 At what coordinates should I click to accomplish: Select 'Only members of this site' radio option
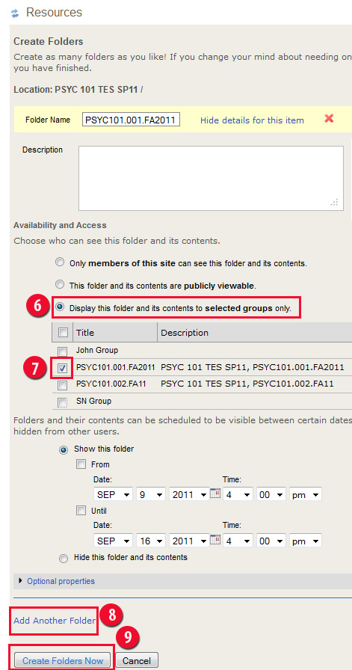pyautogui.click(x=61, y=262)
